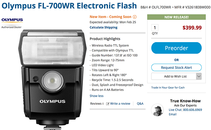The width and height of the screenshot is (211, 130).
Task: Click the pencil icon next to Write a review
Action: (108, 104)
